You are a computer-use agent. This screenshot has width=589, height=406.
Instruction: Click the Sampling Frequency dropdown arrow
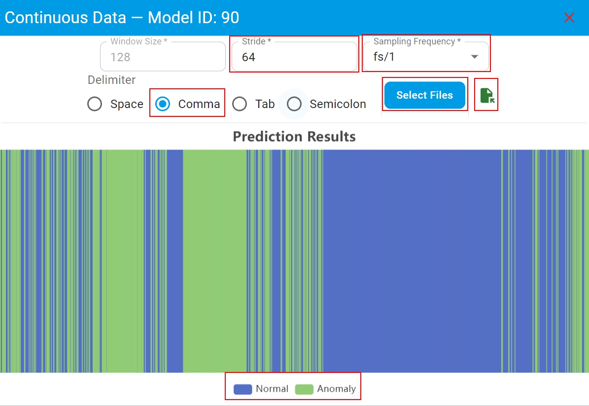tap(475, 57)
